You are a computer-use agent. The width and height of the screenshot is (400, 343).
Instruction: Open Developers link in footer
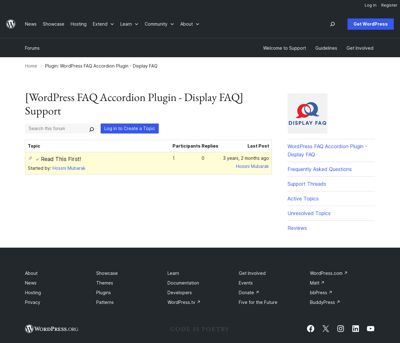pyautogui.click(x=180, y=293)
